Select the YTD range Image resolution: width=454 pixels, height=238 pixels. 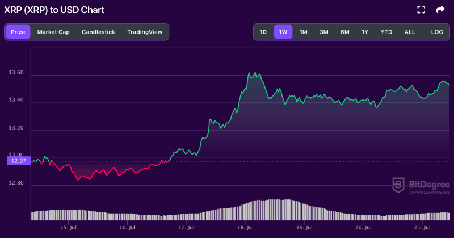(x=386, y=32)
